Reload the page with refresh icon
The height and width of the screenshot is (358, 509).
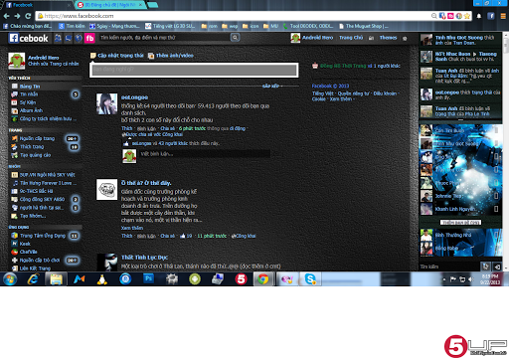(x=28, y=16)
